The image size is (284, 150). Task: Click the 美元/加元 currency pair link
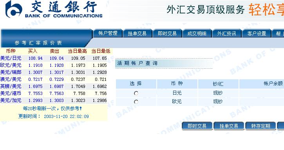pyautogui.click(x=11, y=100)
